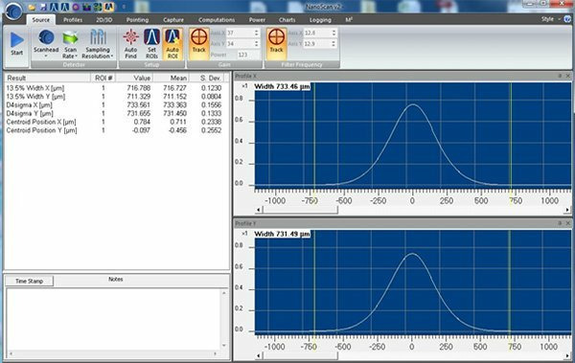Viewport: 575px width, 363px height.
Task: Toggle the Auto ROI mode
Action: coord(172,44)
